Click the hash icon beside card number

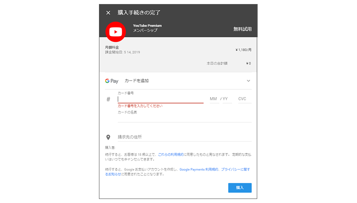point(108,99)
